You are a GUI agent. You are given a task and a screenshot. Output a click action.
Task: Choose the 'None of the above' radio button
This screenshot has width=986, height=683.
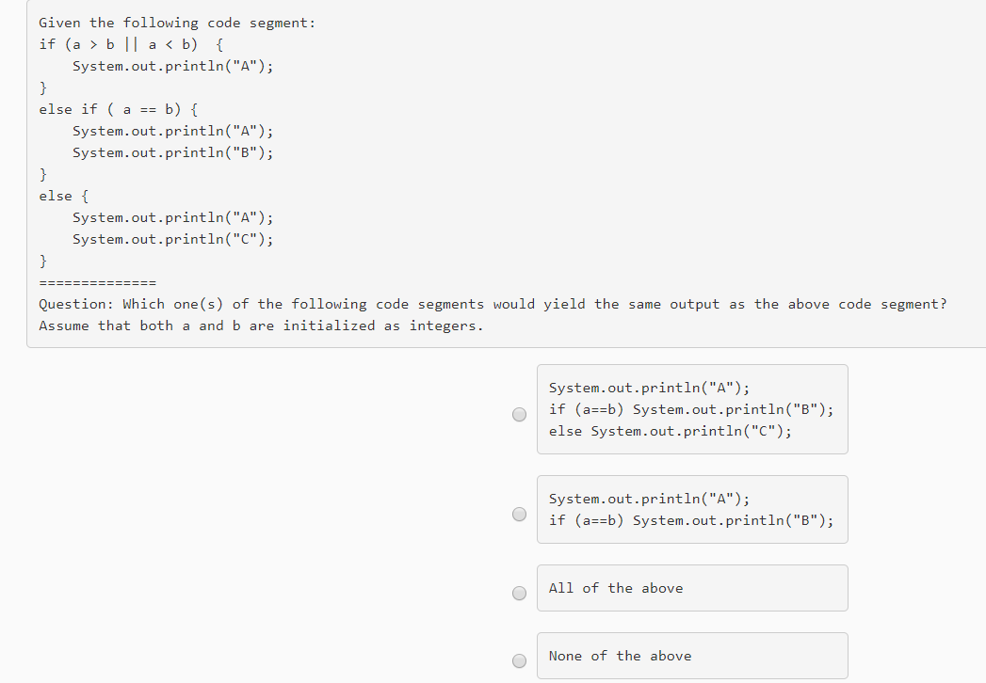click(519, 660)
